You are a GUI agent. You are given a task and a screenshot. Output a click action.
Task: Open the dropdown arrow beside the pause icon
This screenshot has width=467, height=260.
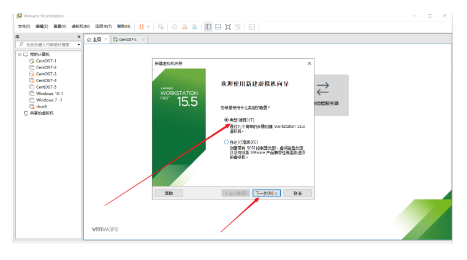148,27
